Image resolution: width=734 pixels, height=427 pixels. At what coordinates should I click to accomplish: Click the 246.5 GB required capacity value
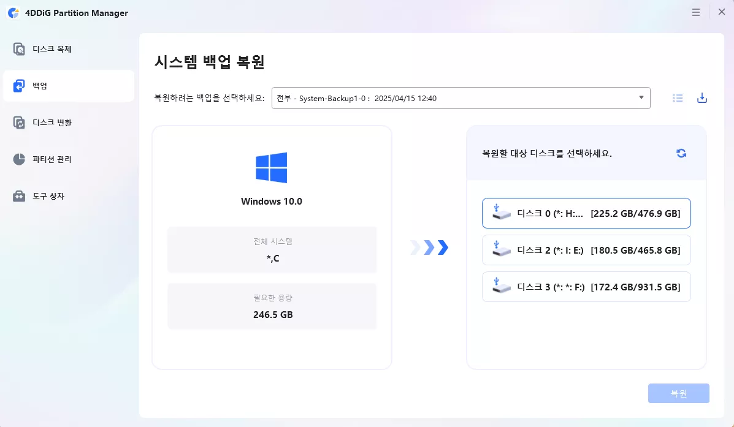pyautogui.click(x=273, y=315)
